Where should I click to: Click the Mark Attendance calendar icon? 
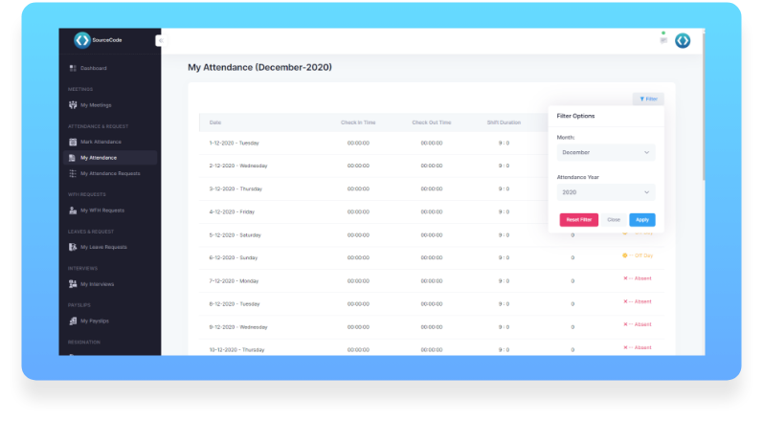pos(73,142)
